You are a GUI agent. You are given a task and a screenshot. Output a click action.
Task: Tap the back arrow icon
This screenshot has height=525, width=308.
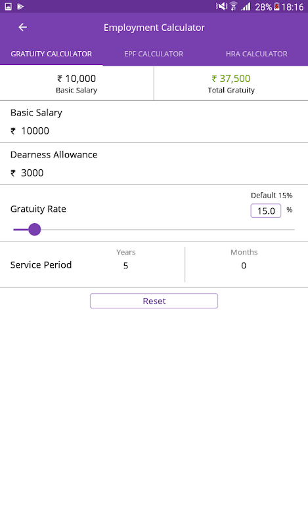(22, 27)
